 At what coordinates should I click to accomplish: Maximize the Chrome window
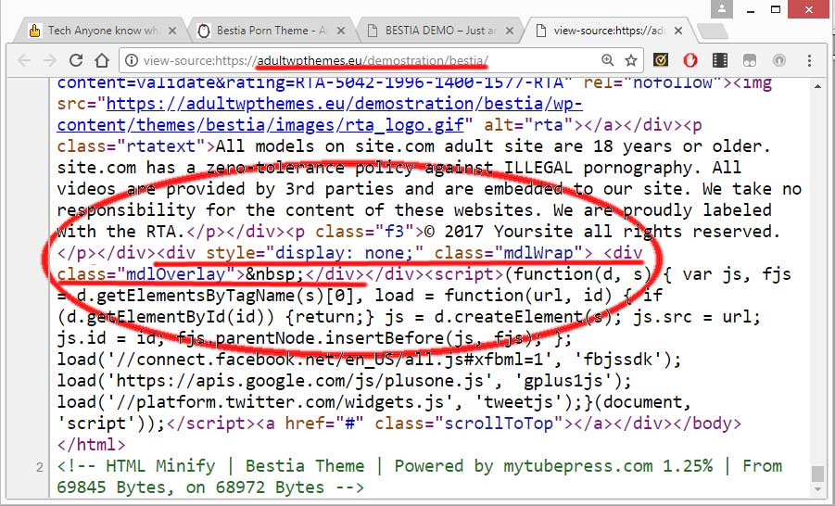point(776,9)
